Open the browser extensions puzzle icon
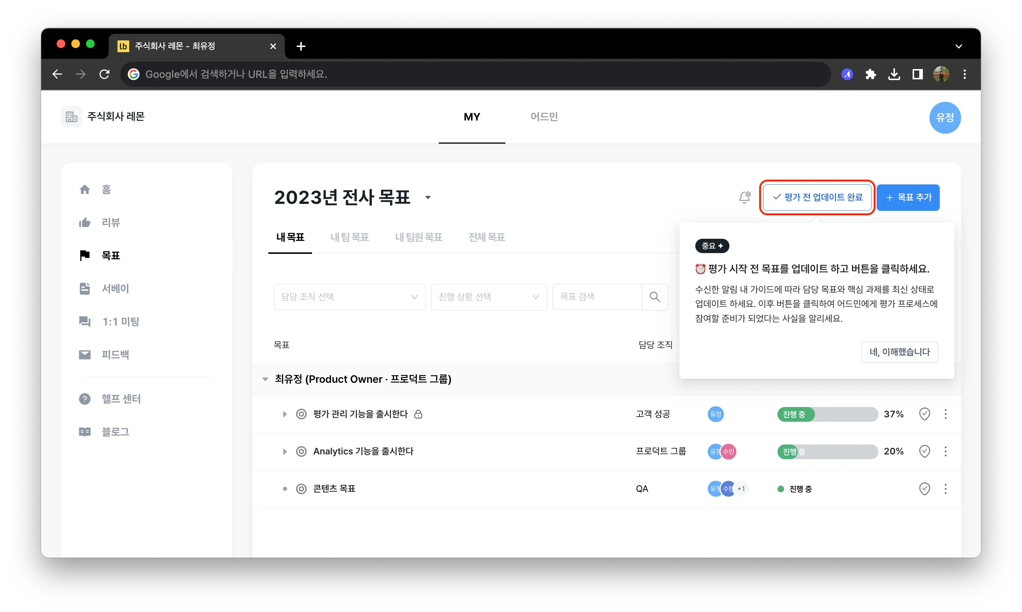Image resolution: width=1022 pixels, height=612 pixels. (870, 74)
